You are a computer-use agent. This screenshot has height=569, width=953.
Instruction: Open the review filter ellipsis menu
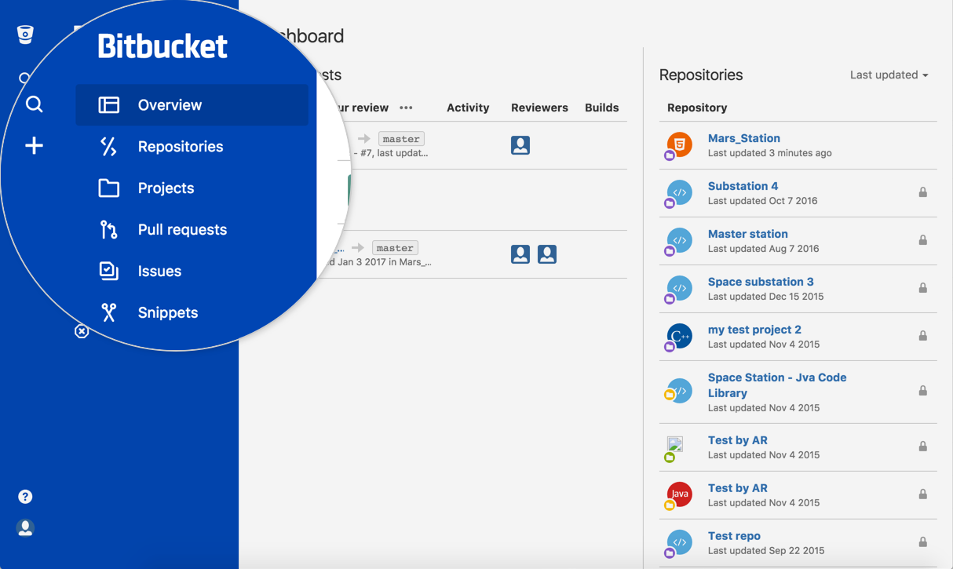coord(406,108)
